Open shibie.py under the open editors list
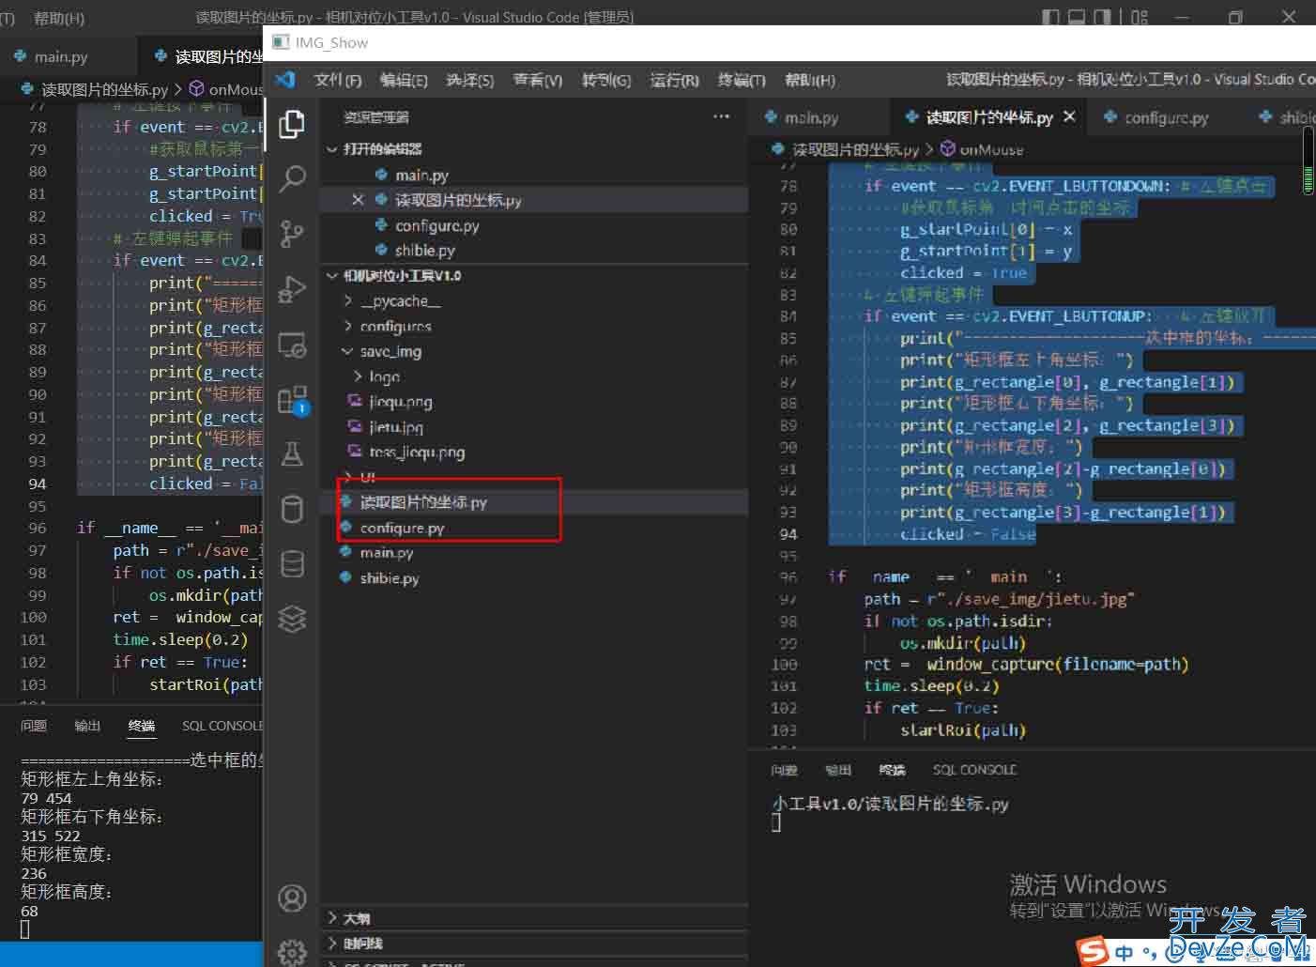This screenshot has height=967, width=1316. (424, 250)
